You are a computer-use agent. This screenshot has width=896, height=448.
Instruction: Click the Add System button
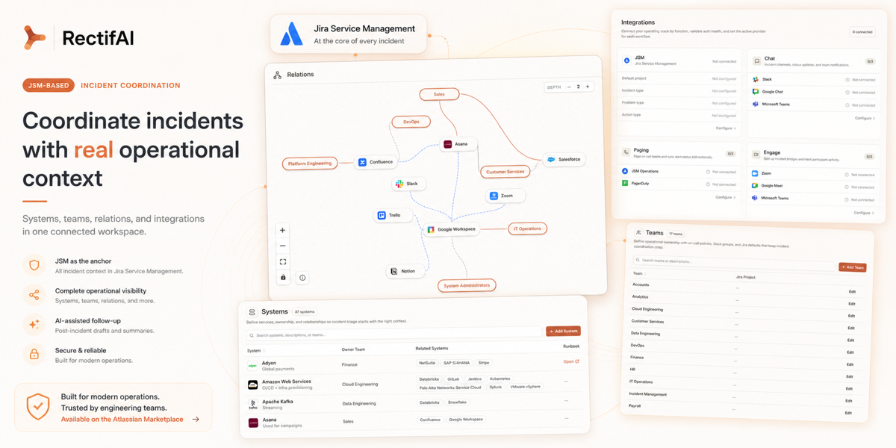(563, 331)
